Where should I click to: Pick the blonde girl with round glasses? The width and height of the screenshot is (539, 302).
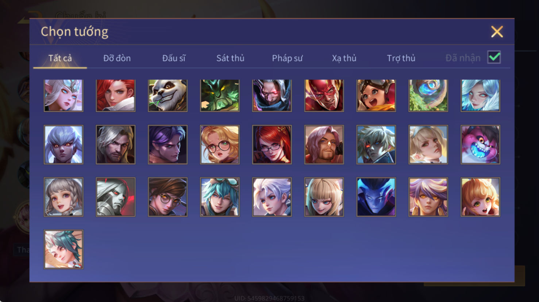(220, 144)
